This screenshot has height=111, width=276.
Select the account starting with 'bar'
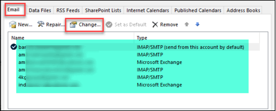point(135,47)
